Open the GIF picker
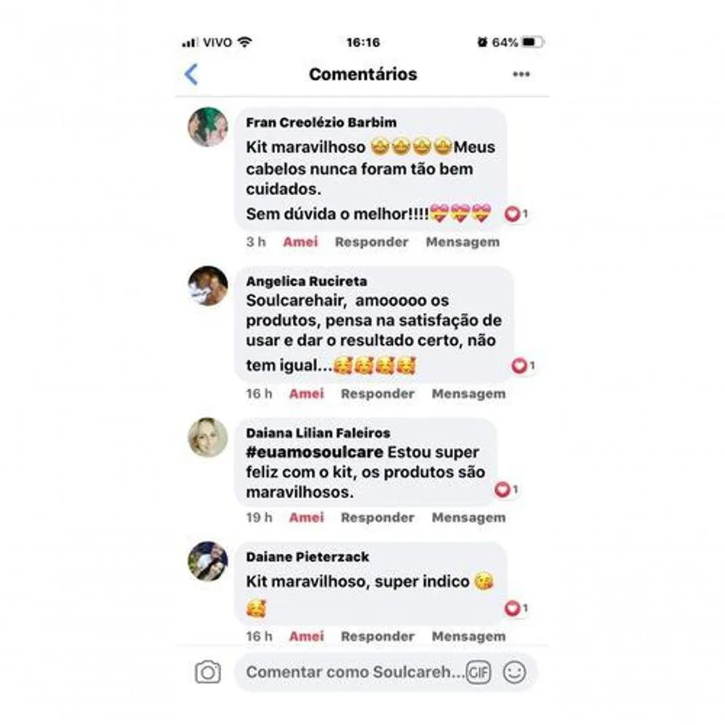Screen dimensions: 725x725 click(x=478, y=672)
